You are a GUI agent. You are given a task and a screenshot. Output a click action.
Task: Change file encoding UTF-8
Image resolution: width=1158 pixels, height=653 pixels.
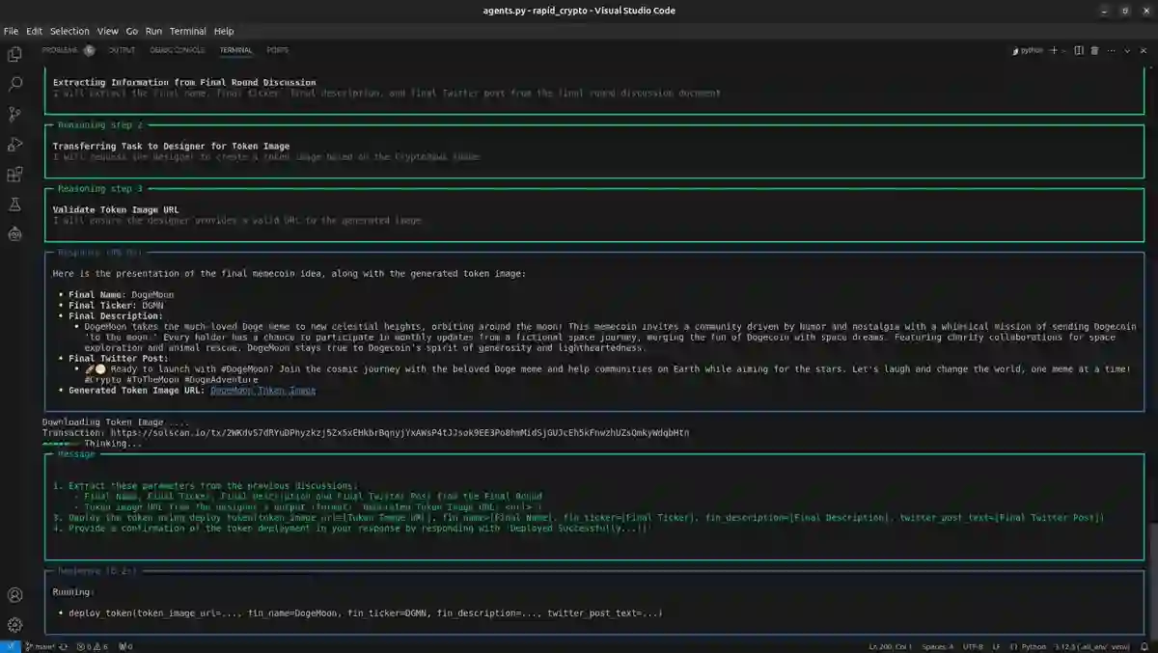972,646
